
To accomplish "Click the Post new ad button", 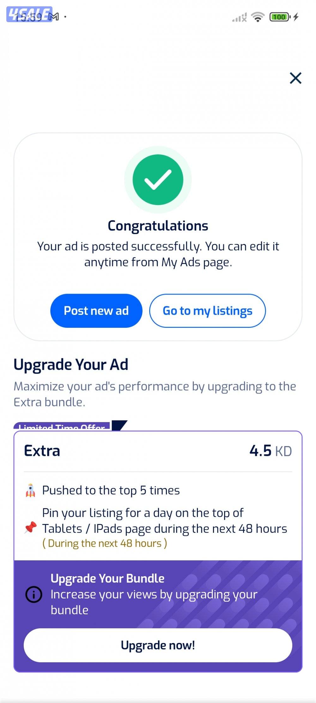I will pos(96,311).
